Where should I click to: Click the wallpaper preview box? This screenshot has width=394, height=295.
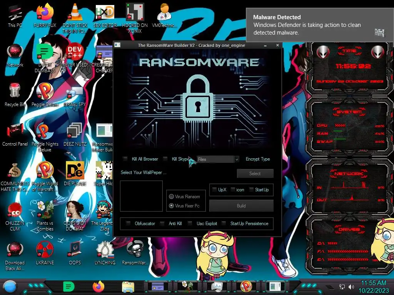pyautogui.click(x=141, y=196)
